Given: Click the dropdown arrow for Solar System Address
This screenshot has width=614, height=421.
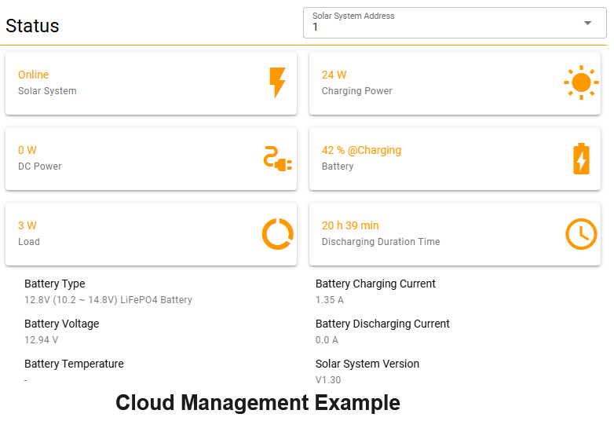Looking at the screenshot, I should [x=587, y=23].
